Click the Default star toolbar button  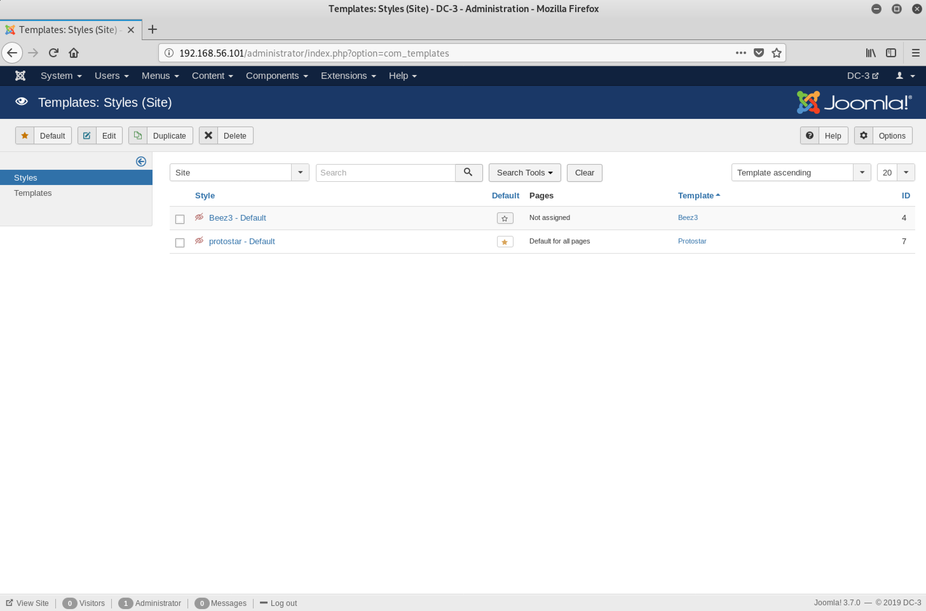[x=43, y=136]
